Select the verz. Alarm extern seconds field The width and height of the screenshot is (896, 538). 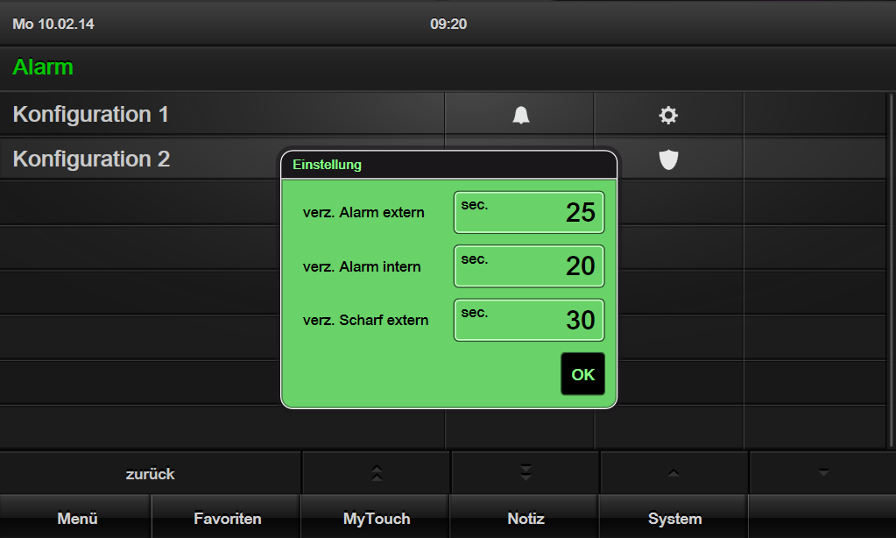coord(528,212)
